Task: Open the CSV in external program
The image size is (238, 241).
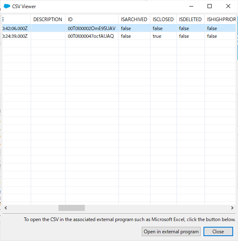Action: pyautogui.click(x=171, y=232)
